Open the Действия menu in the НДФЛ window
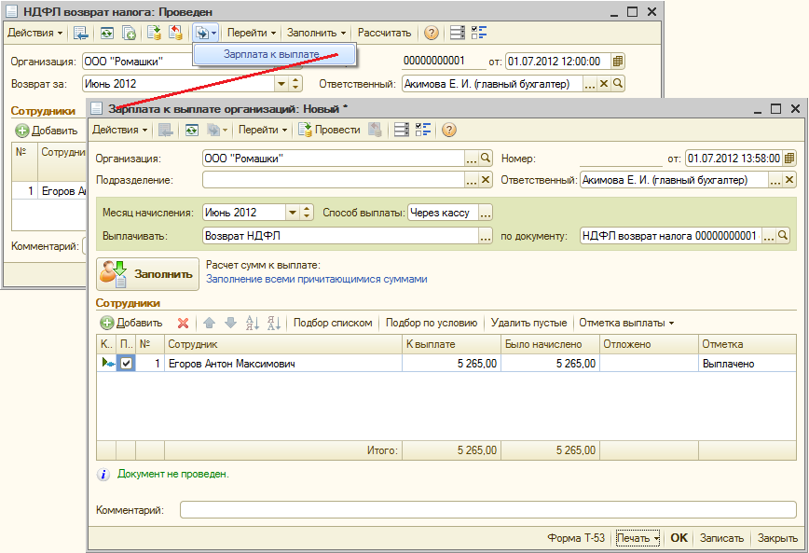 click(35, 33)
